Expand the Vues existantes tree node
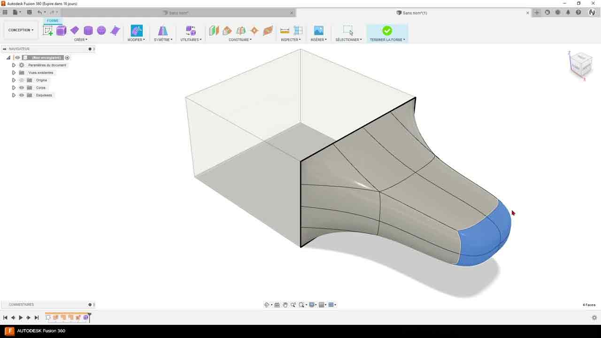This screenshot has width=601, height=338. pos(14,73)
